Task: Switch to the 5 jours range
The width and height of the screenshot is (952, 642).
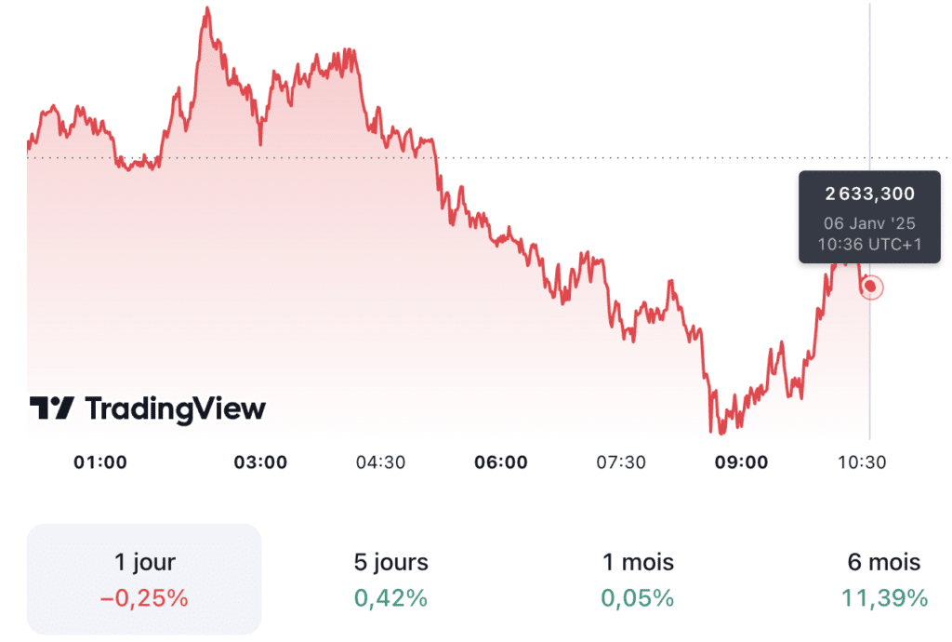Action: point(391,580)
